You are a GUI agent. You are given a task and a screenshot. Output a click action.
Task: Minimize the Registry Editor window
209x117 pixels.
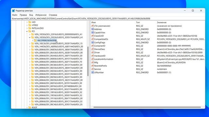tap(185, 11)
